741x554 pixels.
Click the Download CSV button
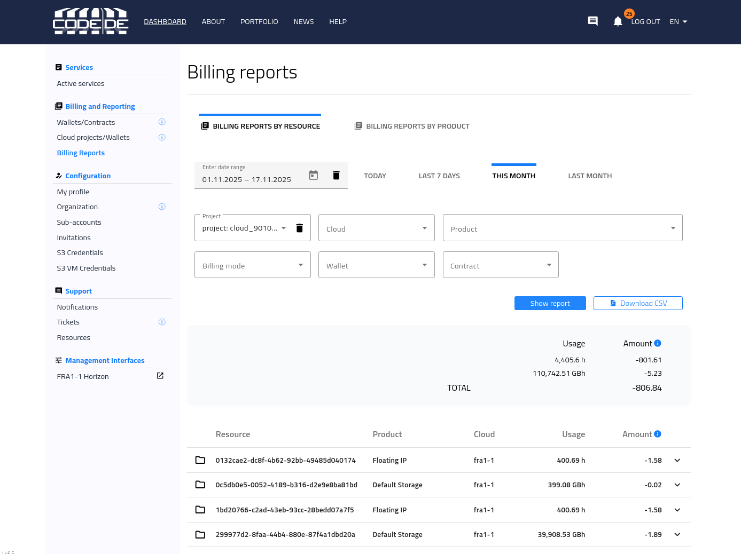(x=638, y=303)
